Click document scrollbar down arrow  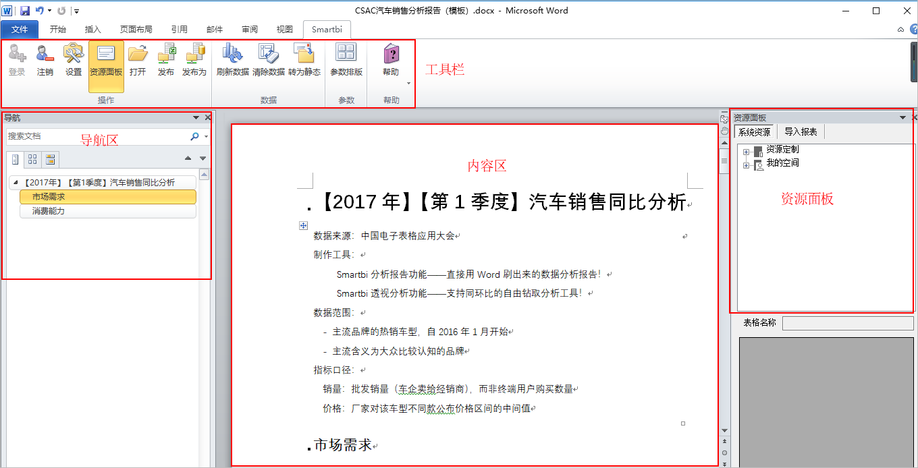[x=724, y=430]
